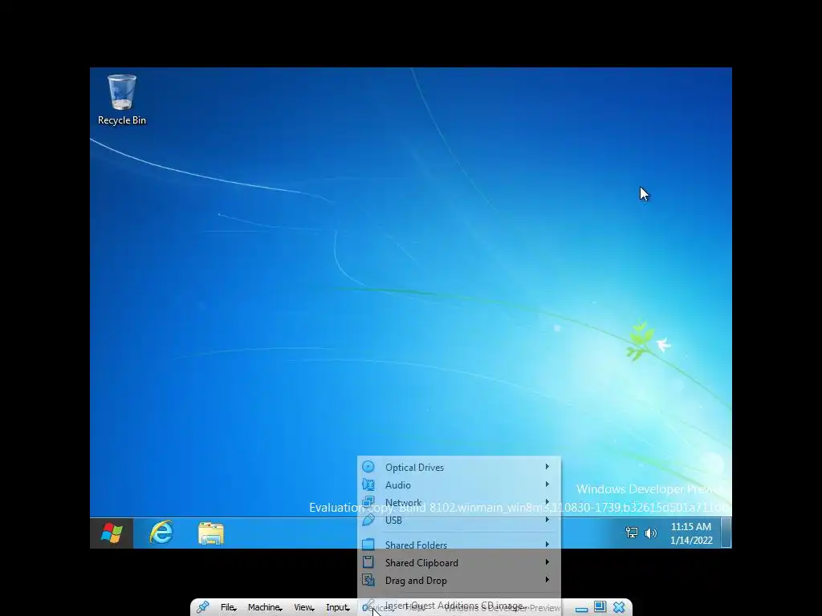Screen dimensions: 822x616
Task: Open the File menu in mini toolbar
Action: [228, 608]
